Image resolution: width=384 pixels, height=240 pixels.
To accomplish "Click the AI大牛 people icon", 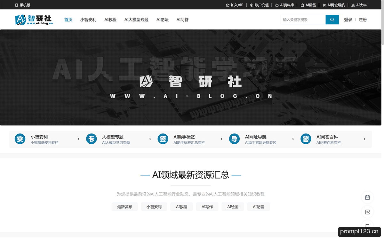I will [353, 5].
